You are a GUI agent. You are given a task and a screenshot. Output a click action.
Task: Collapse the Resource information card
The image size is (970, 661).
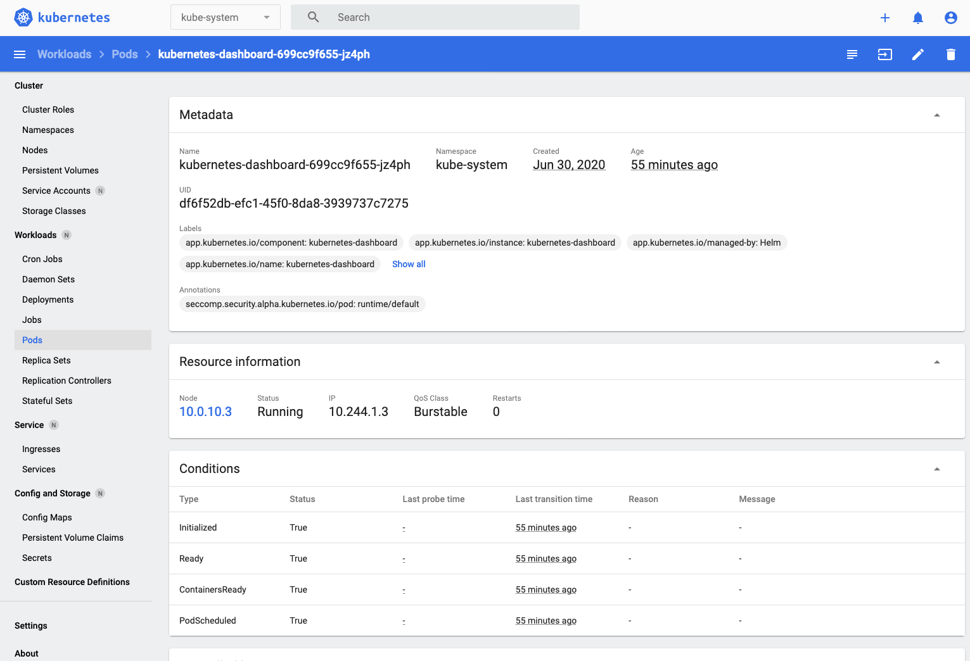coord(937,362)
